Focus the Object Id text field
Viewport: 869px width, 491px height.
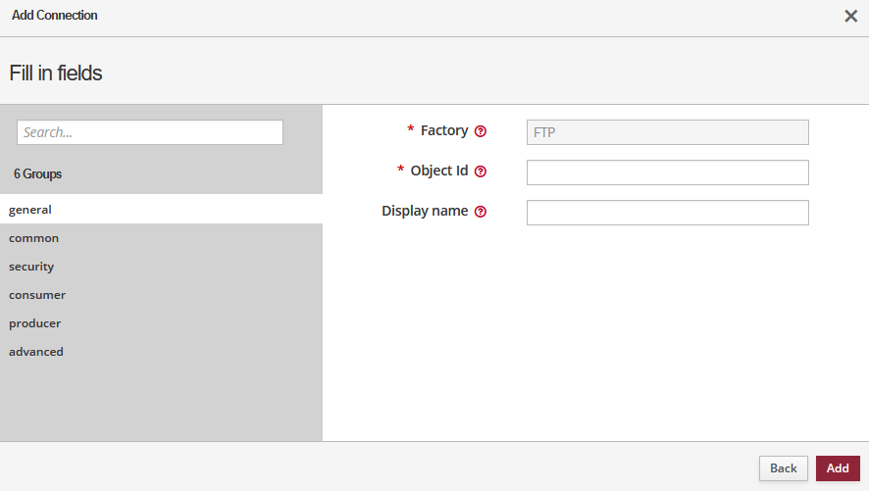pyautogui.click(x=667, y=172)
